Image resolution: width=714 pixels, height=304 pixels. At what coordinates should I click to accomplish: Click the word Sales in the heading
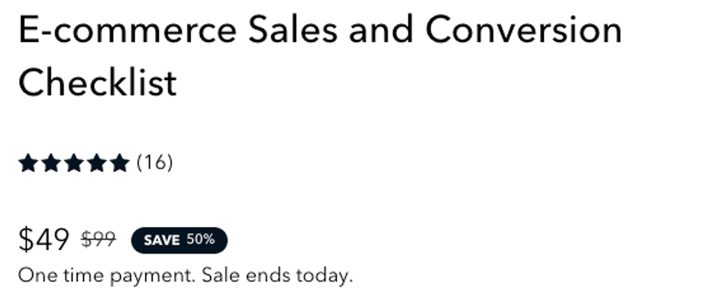[x=293, y=29]
